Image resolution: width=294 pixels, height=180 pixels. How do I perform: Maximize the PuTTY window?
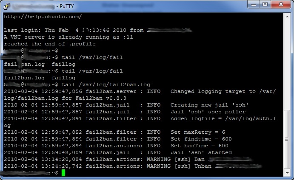[x=265, y=5]
